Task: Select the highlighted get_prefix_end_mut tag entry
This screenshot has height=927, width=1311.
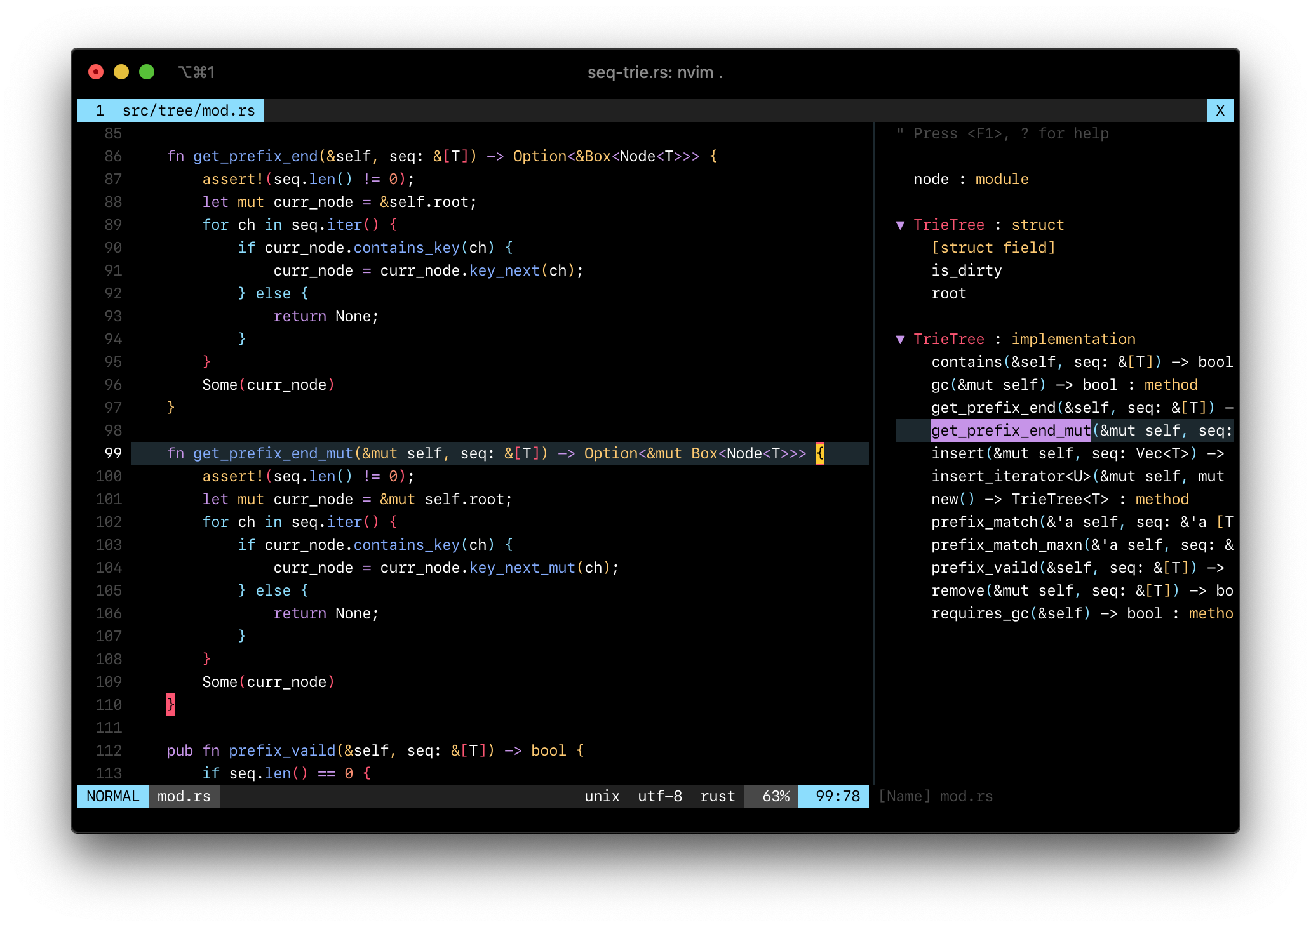Action: (1010, 430)
